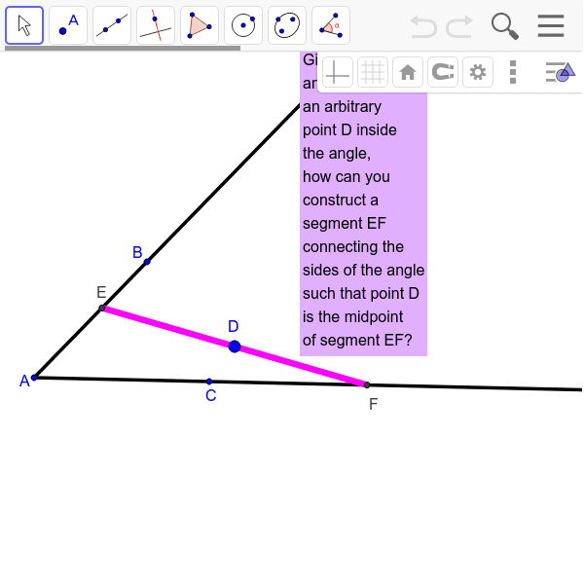
Task: Select point F on the lower ray
Action: 367,384
